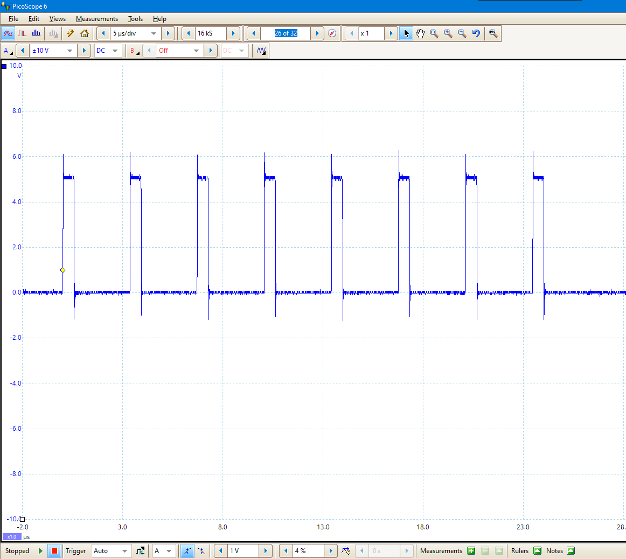Viewport: 626px width, 559px height.
Task: Select the hand pan tool
Action: 420,33
